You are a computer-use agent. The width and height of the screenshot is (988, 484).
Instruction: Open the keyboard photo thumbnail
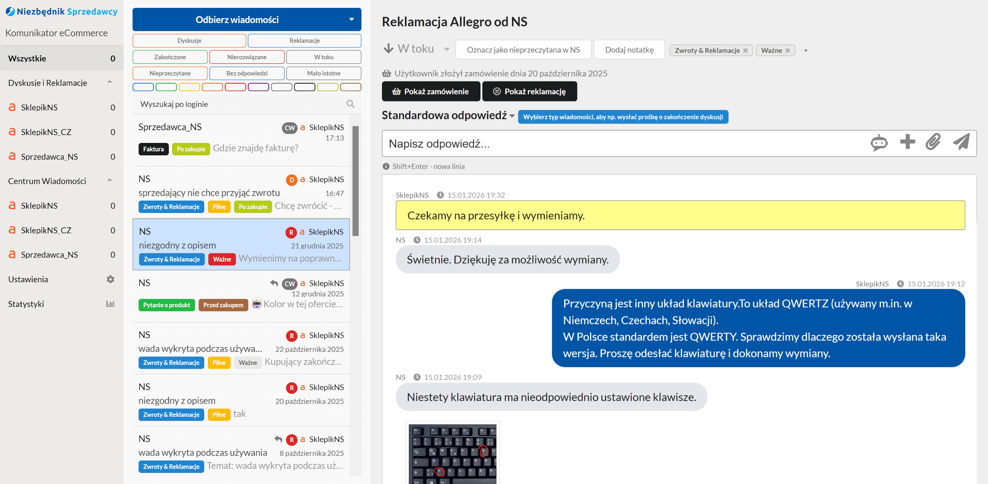pyautogui.click(x=452, y=453)
